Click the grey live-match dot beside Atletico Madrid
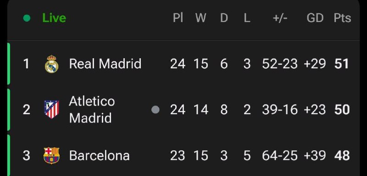The width and height of the screenshot is (367, 176). [x=156, y=110]
